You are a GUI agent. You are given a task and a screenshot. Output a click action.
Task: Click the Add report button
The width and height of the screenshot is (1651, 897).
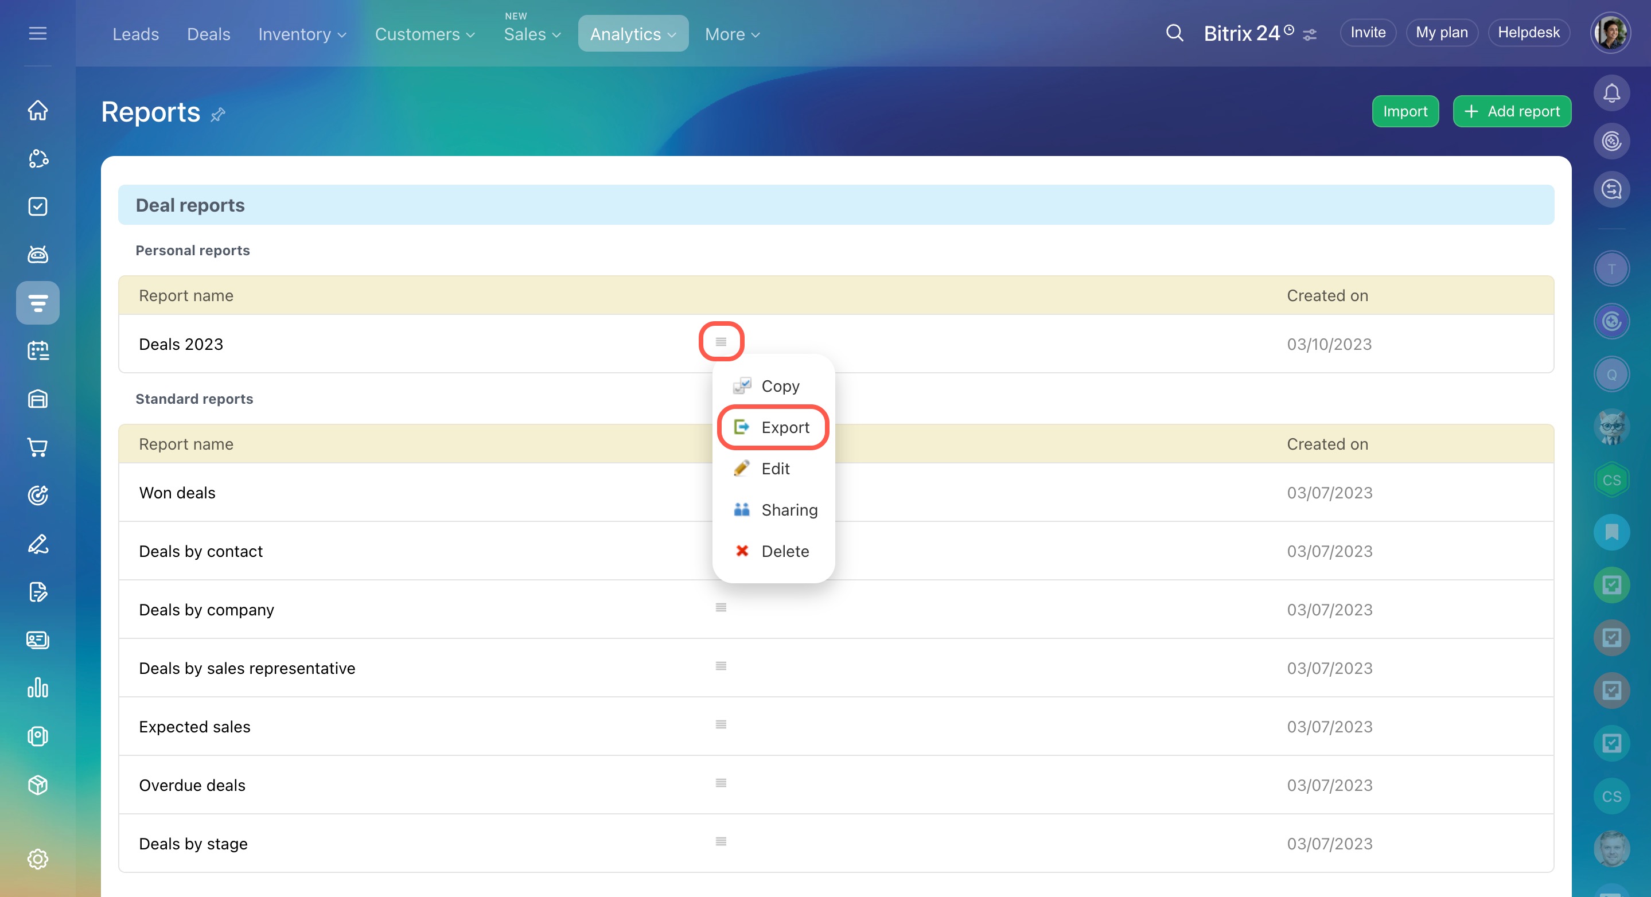(1511, 111)
